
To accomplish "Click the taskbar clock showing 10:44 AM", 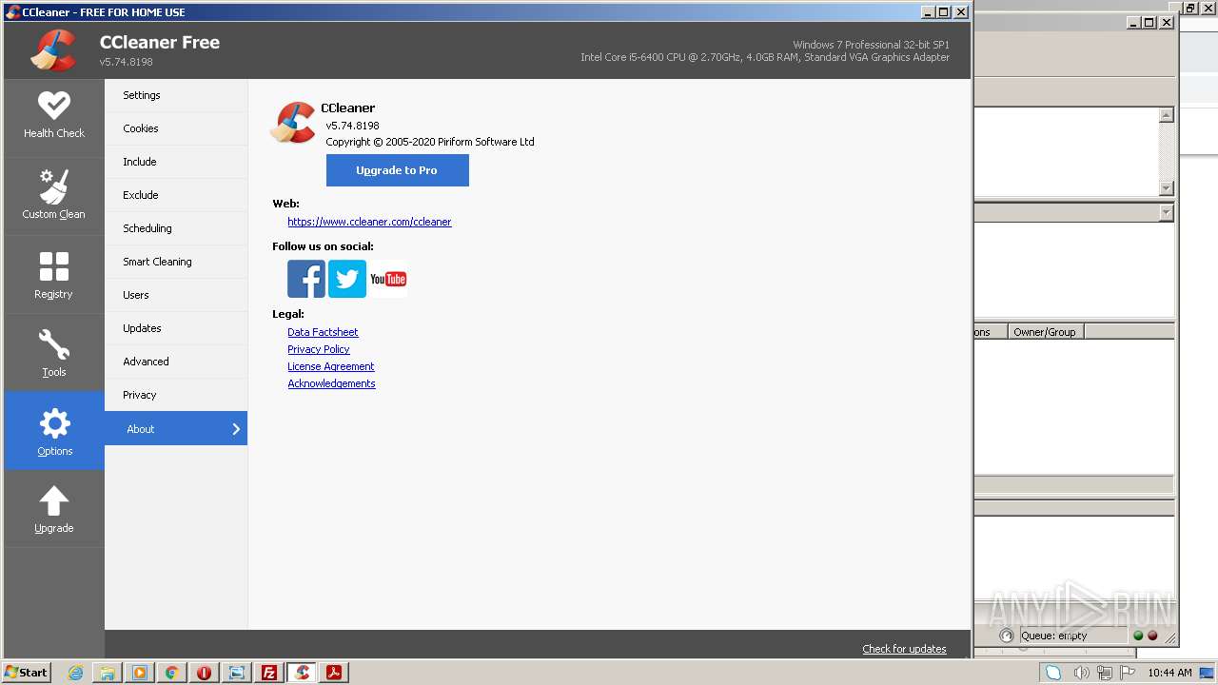I will tap(1169, 673).
